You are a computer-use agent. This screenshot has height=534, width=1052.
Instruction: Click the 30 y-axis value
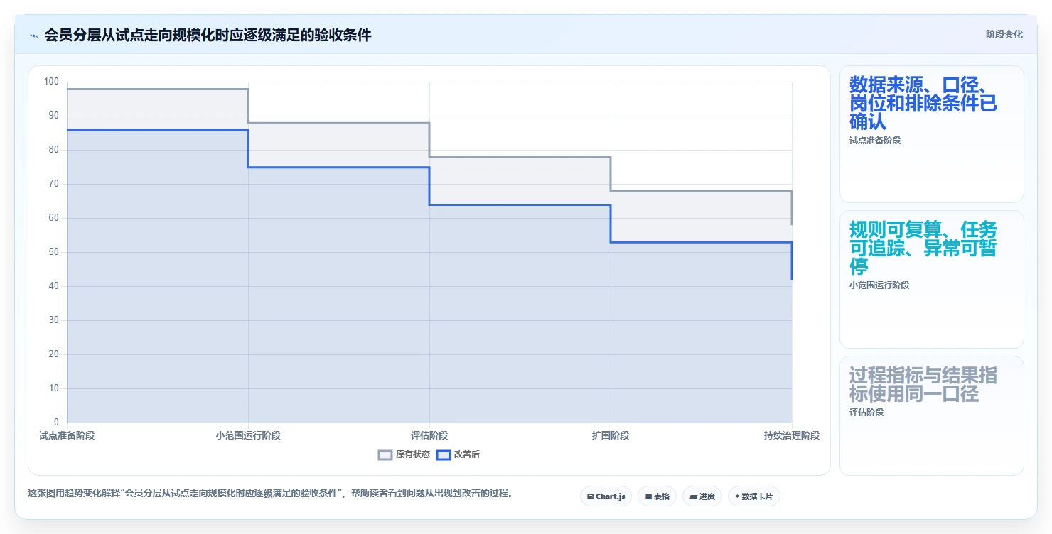tap(54, 320)
